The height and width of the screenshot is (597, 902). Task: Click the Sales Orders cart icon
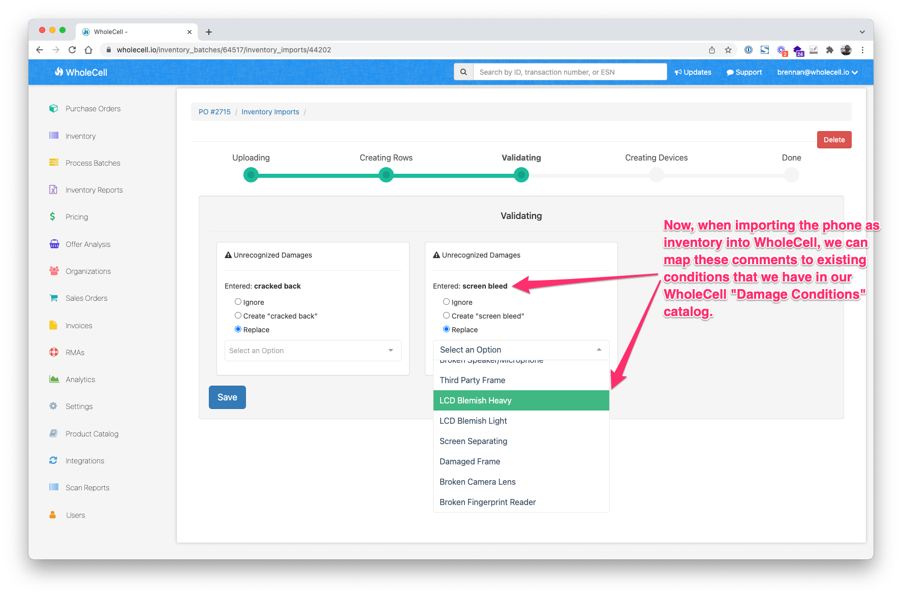[53, 298]
